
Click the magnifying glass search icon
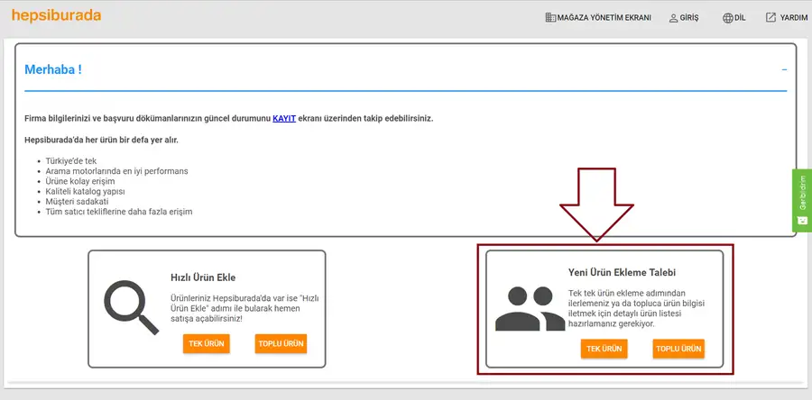tap(131, 307)
